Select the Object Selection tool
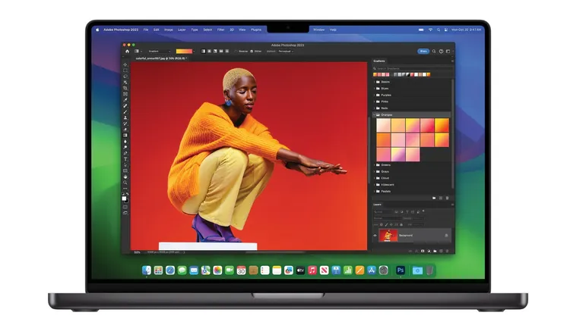570x319 pixels. pyautogui.click(x=125, y=83)
